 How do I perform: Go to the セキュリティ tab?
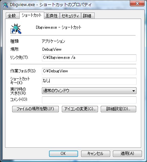click(x=70, y=16)
